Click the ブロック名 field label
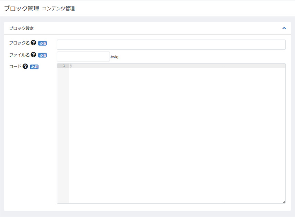Image resolution: width=295 pixels, height=217 pixels. pos(19,43)
